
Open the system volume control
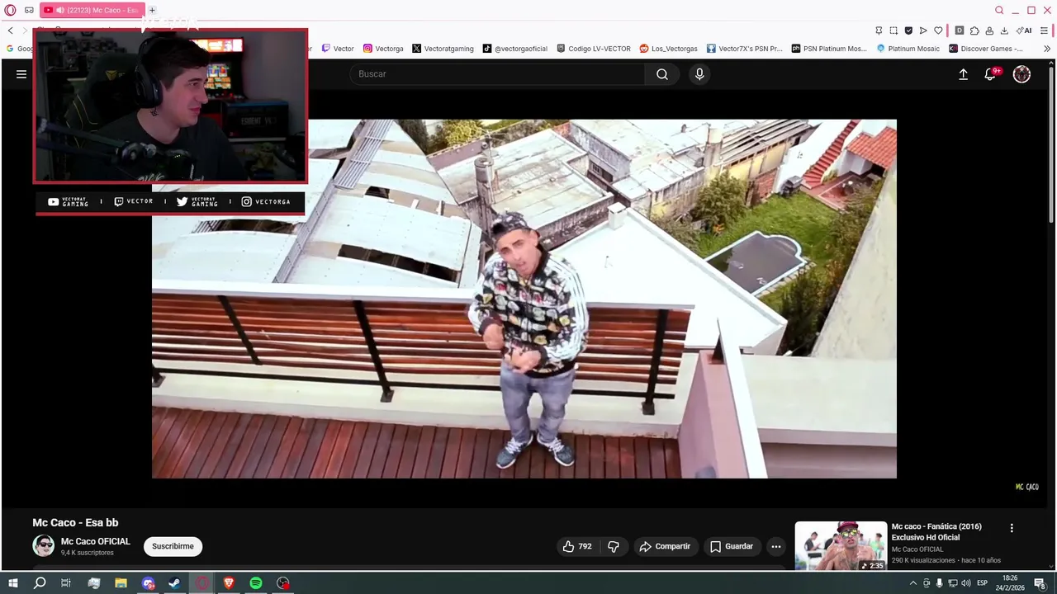click(966, 583)
